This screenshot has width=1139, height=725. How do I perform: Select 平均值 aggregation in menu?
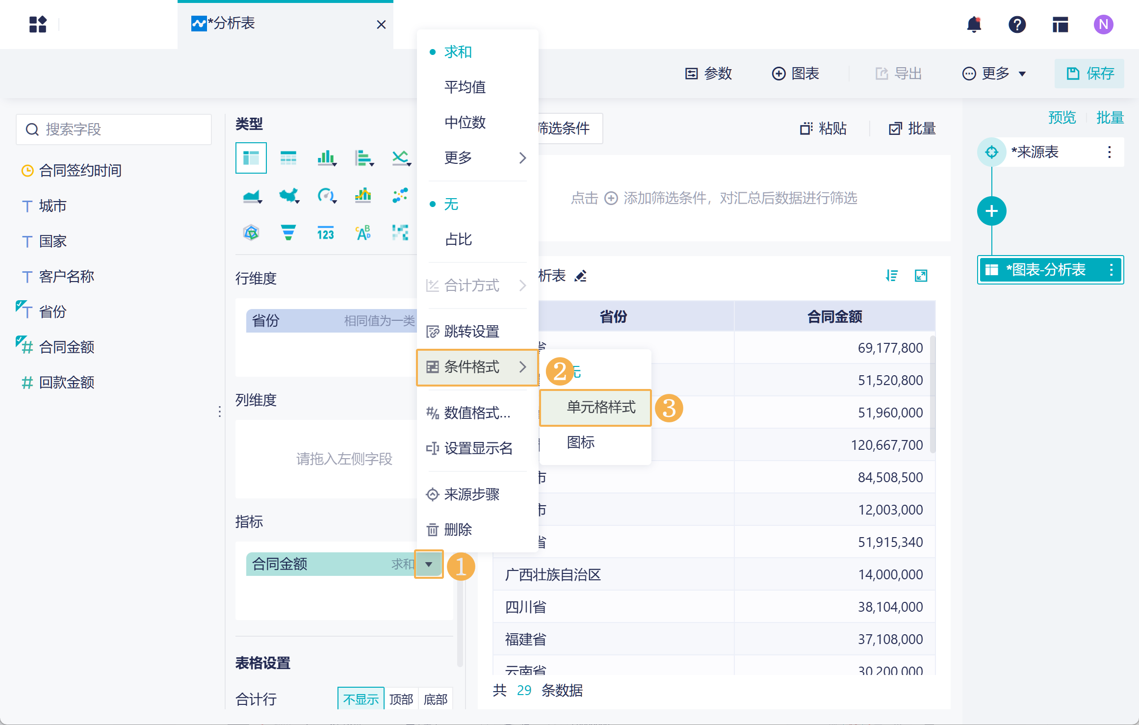click(x=465, y=87)
